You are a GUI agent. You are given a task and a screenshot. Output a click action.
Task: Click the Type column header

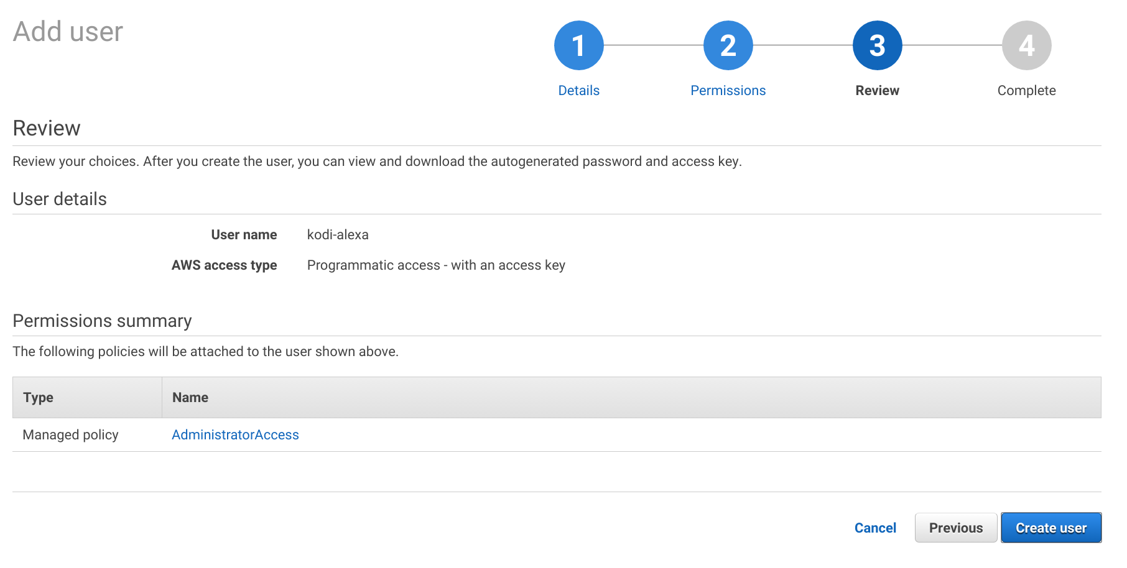[38, 398]
